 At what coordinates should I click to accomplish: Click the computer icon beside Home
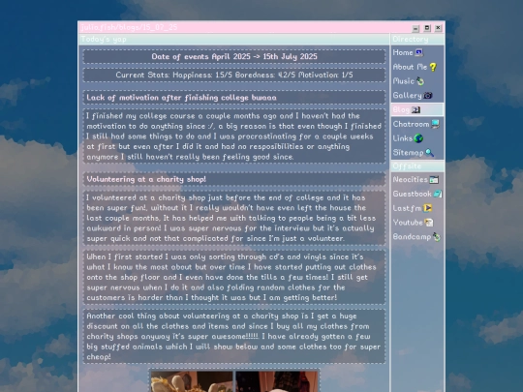pos(419,52)
